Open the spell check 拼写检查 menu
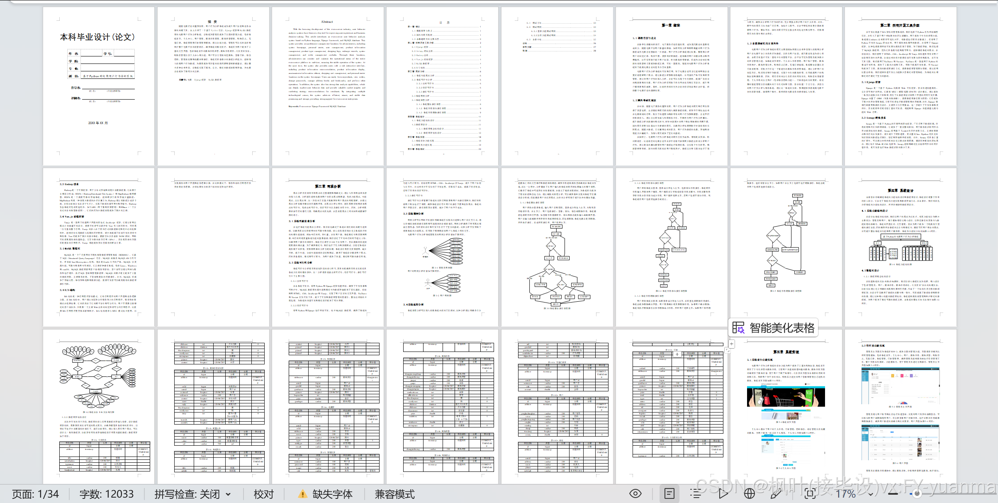The width and height of the screenshot is (998, 503). click(187, 494)
